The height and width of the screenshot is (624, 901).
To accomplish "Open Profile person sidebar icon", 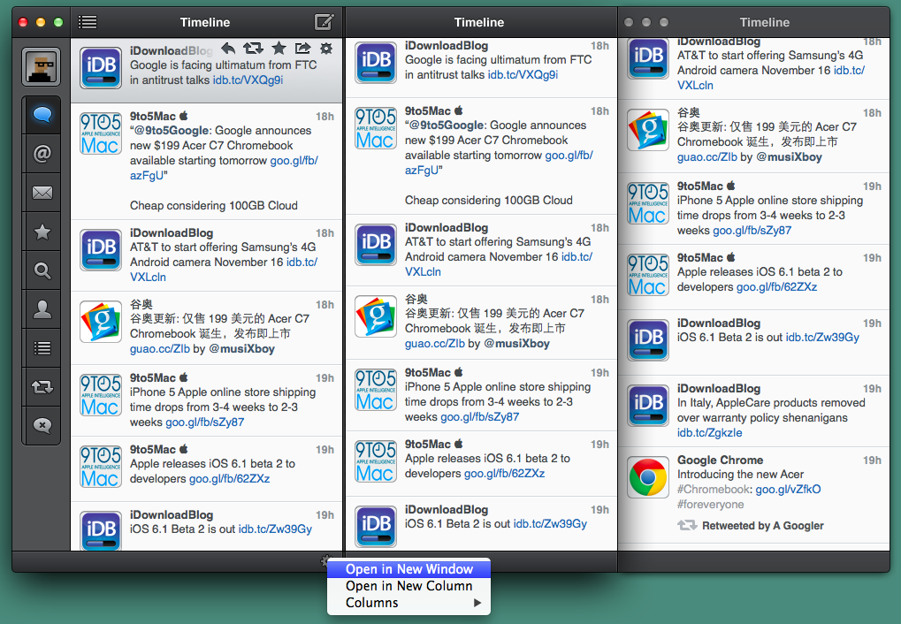I will pyautogui.click(x=42, y=309).
